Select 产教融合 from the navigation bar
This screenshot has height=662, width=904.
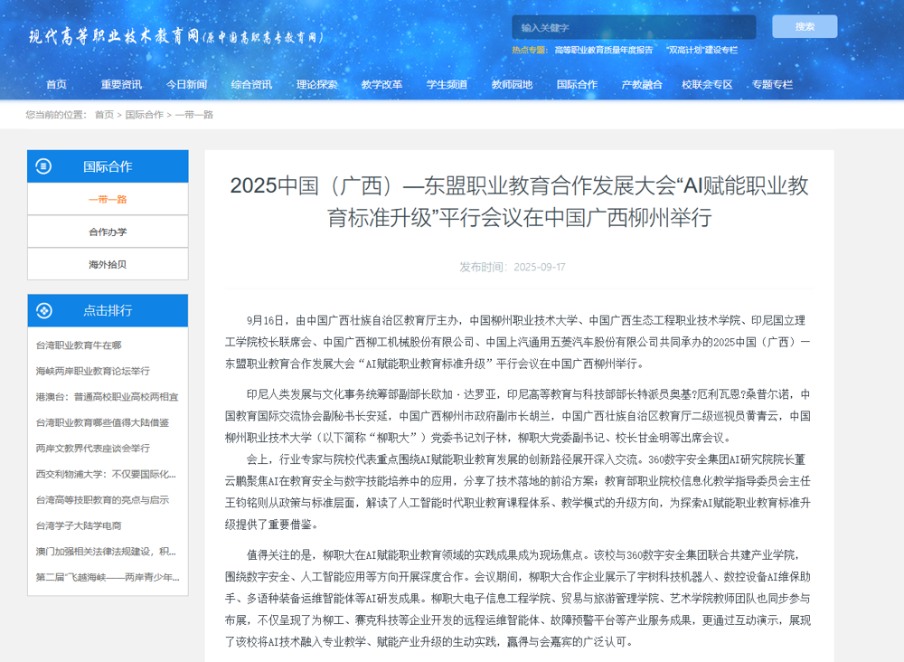point(642,84)
